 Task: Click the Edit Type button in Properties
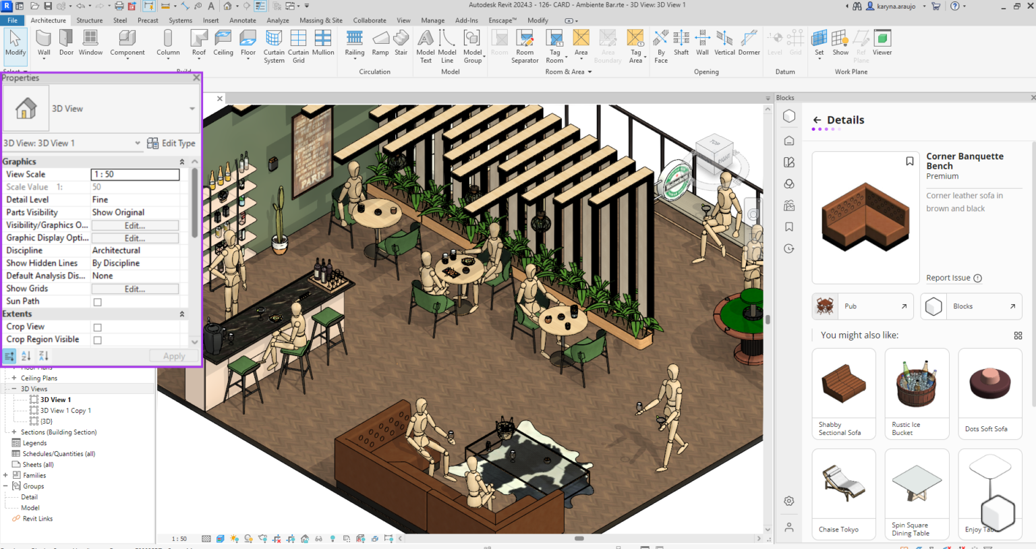click(171, 143)
